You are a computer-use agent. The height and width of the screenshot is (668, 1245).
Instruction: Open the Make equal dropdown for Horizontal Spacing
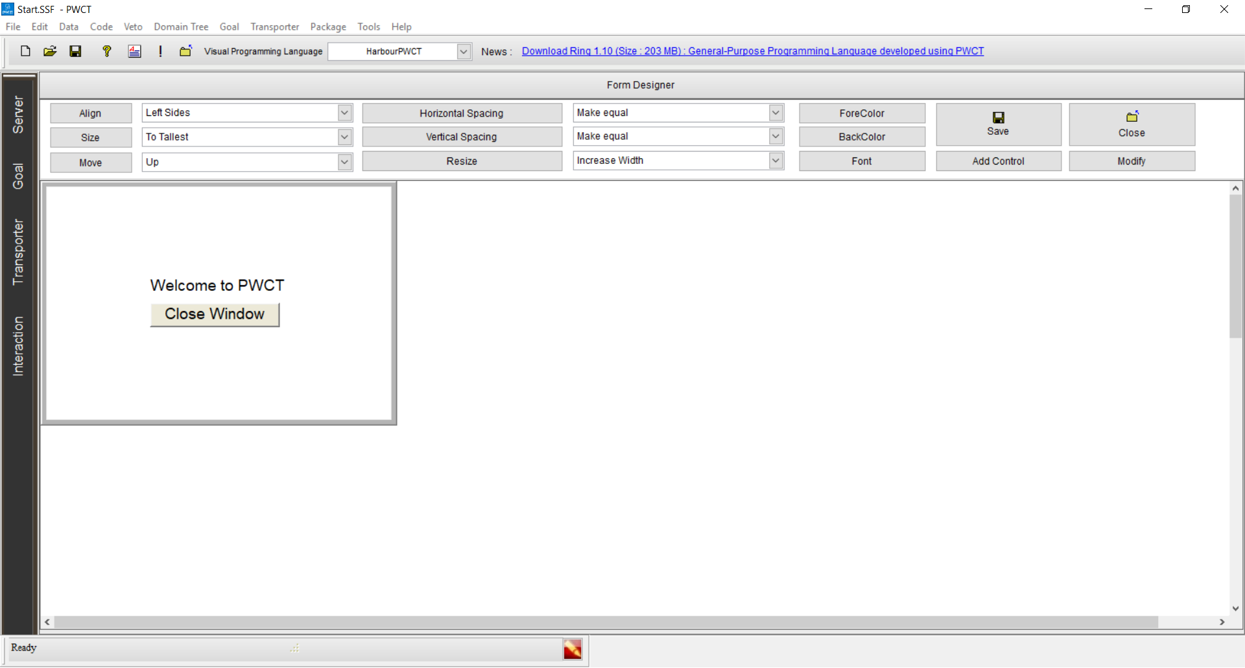tap(776, 113)
